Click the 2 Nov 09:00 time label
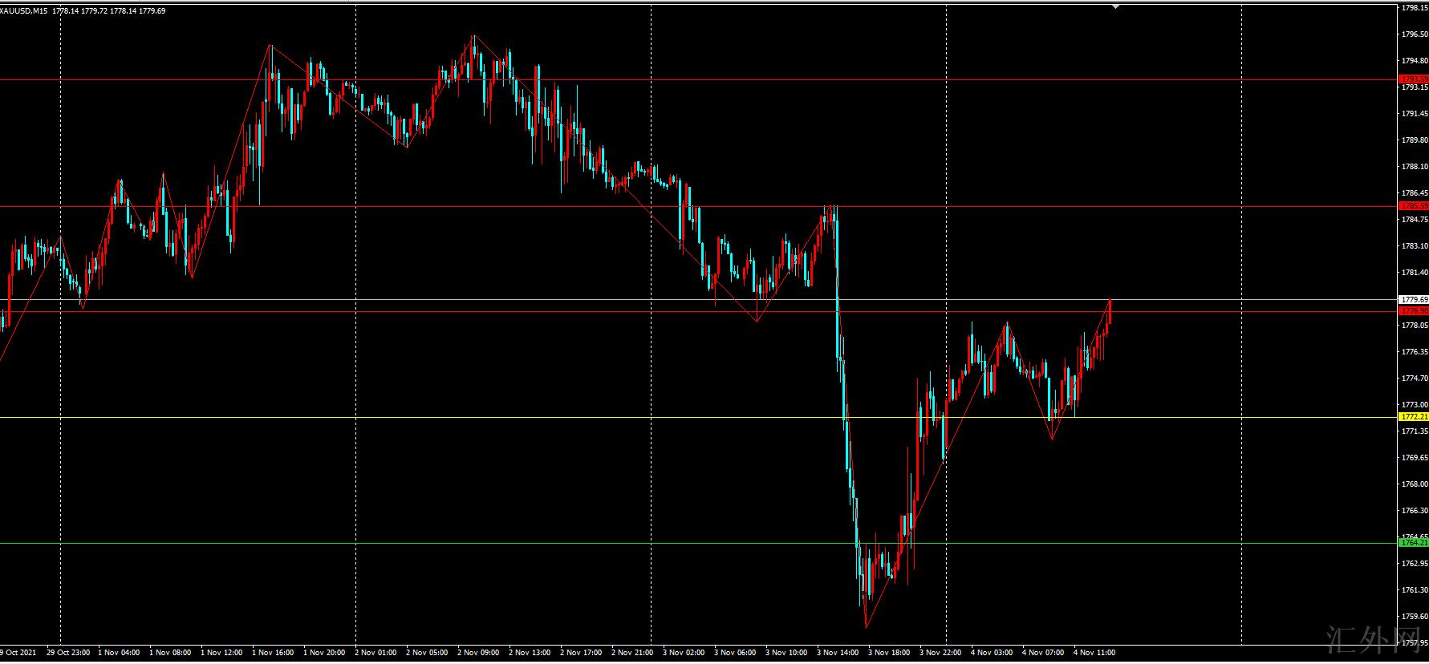The image size is (1429, 664). (x=478, y=653)
